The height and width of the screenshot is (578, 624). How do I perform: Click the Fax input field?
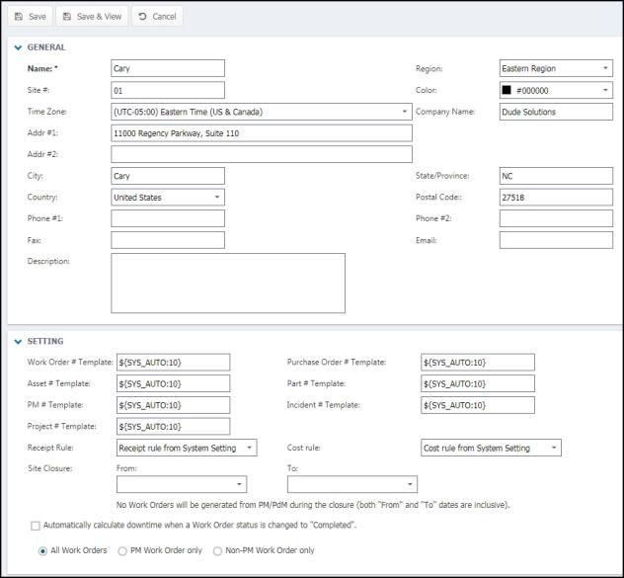tap(168, 240)
